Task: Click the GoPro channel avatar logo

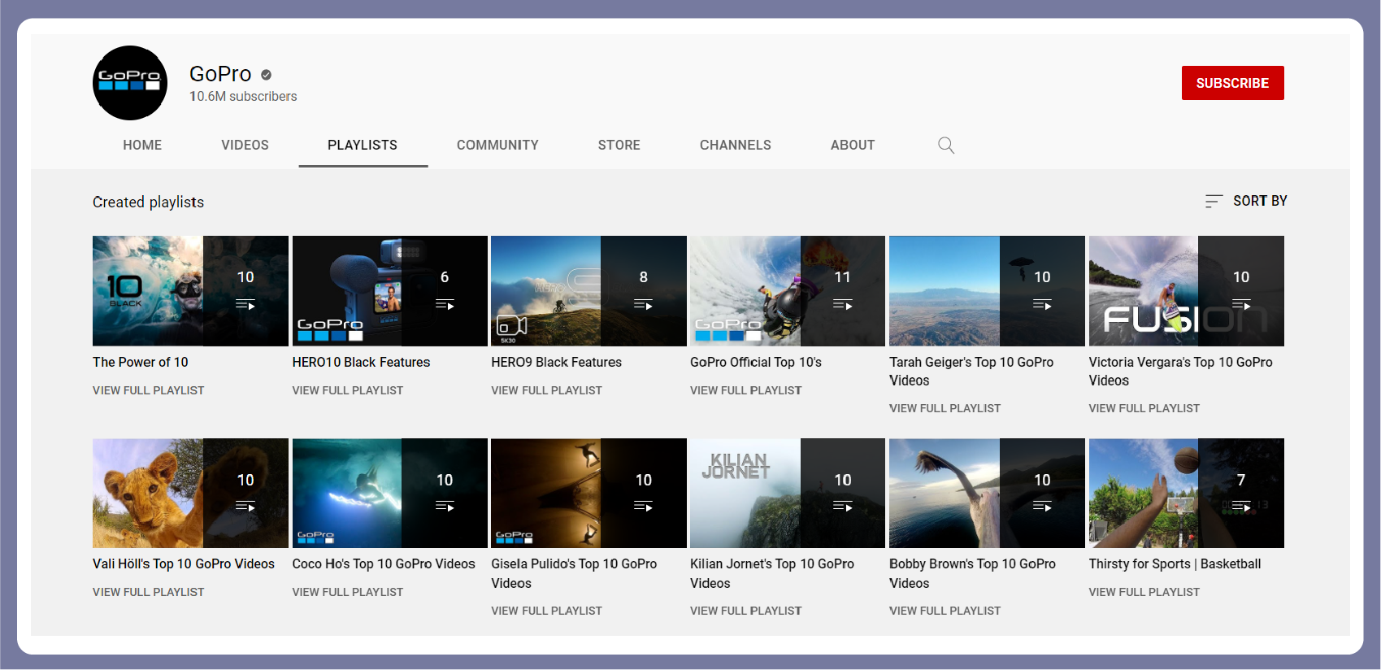Action: click(130, 83)
